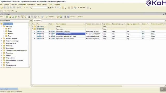
Task: Expand the Оборудование к установке folder
Action: point(2,60)
